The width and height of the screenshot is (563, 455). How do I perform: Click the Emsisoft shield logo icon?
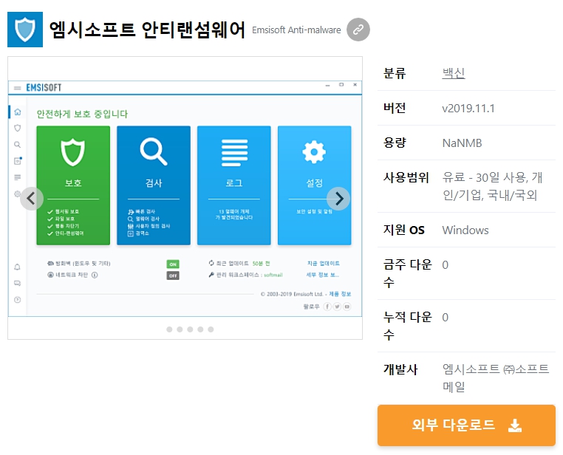25,30
